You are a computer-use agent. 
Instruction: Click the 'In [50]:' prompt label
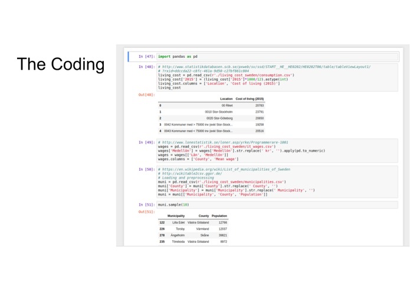(x=147, y=170)
